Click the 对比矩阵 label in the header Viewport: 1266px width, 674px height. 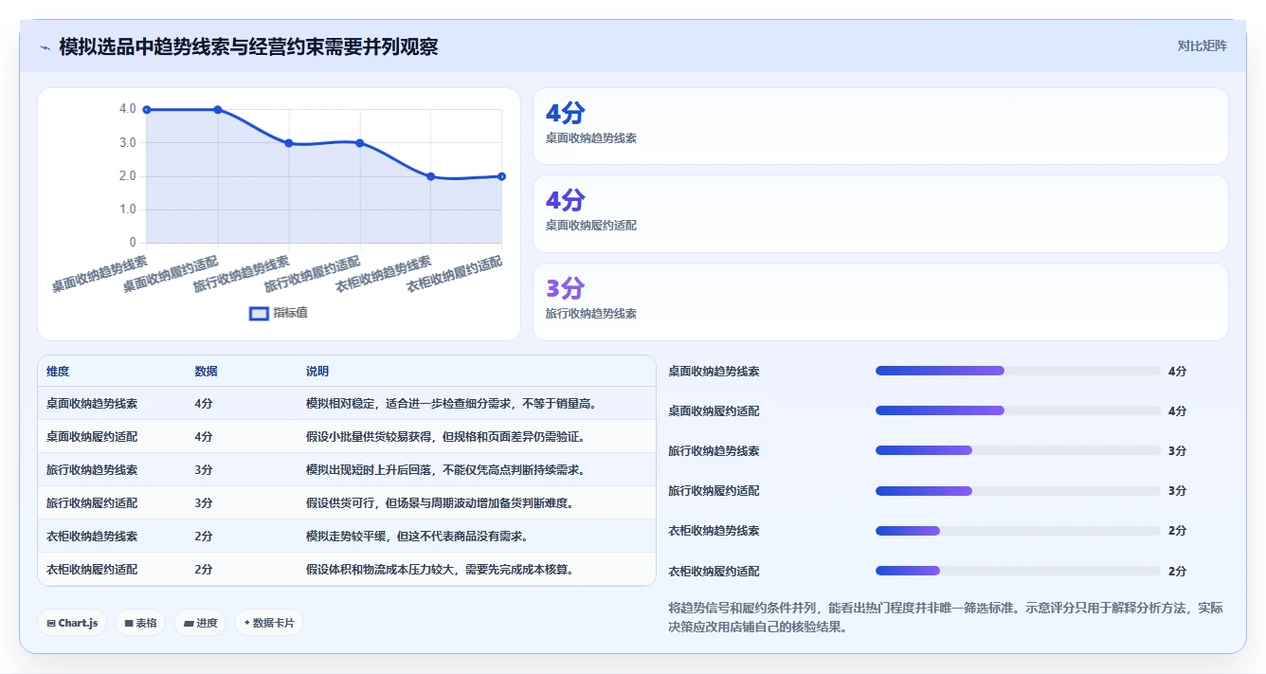click(x=1202, y=46)
